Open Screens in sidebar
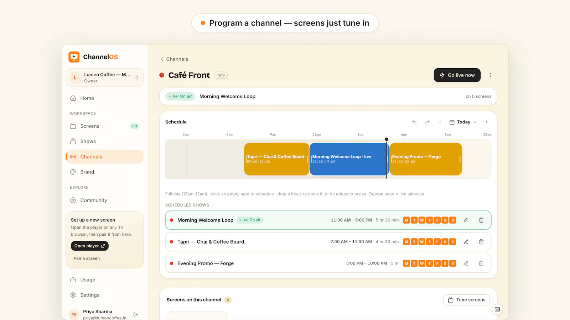The height and width of the screenshot is (320, 570). tap(104, 126)
